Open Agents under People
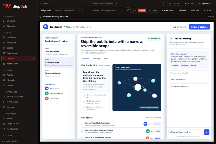The width and height of the screenshot is (216, 144). coord(18,75)
